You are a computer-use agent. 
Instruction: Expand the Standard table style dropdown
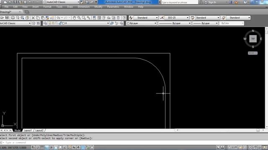[218, 17]
